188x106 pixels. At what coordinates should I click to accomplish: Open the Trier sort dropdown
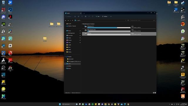point(98,16)
